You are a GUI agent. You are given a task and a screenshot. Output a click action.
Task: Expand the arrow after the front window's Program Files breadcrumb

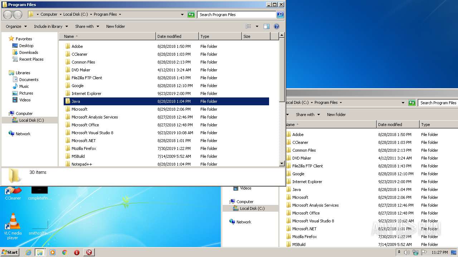(x=120, y=14)
